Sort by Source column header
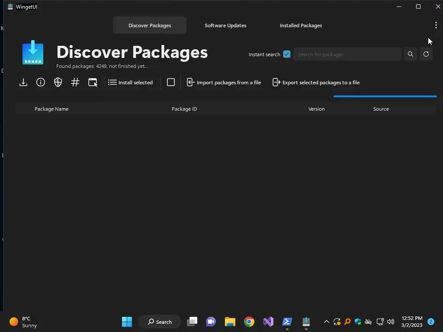The image size is (443, 332). [x=381, y=109]
